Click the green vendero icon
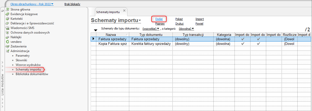The image size is (312, 111). pyautogui.click(x=7, y=42)
